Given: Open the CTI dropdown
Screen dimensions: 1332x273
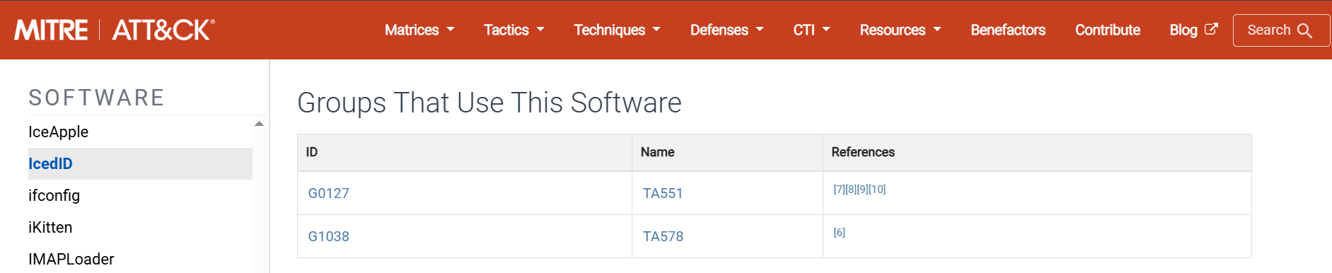Looking at the screenshot, I should pyautogui.click(x=811, y=30).
